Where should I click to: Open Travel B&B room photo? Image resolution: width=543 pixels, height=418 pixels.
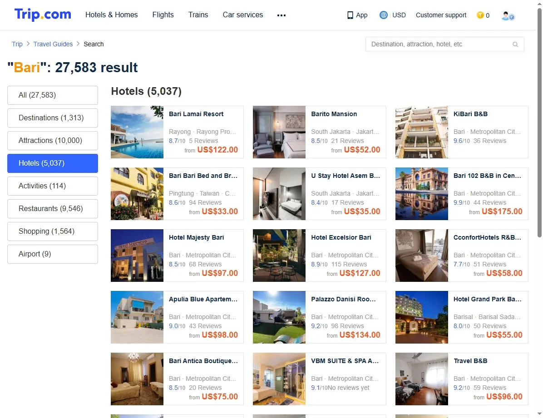[421, 379]
